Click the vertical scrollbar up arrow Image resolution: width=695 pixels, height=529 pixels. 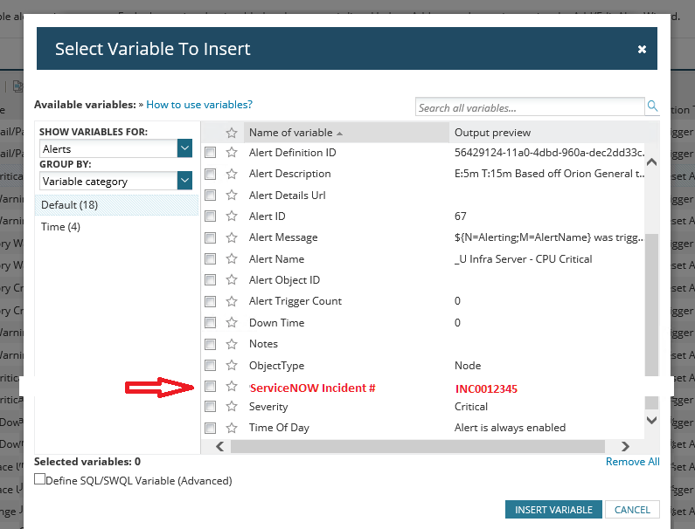pos(651,162)
